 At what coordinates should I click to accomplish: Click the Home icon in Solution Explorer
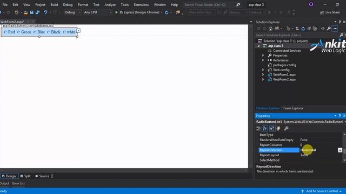click(270, 29)
